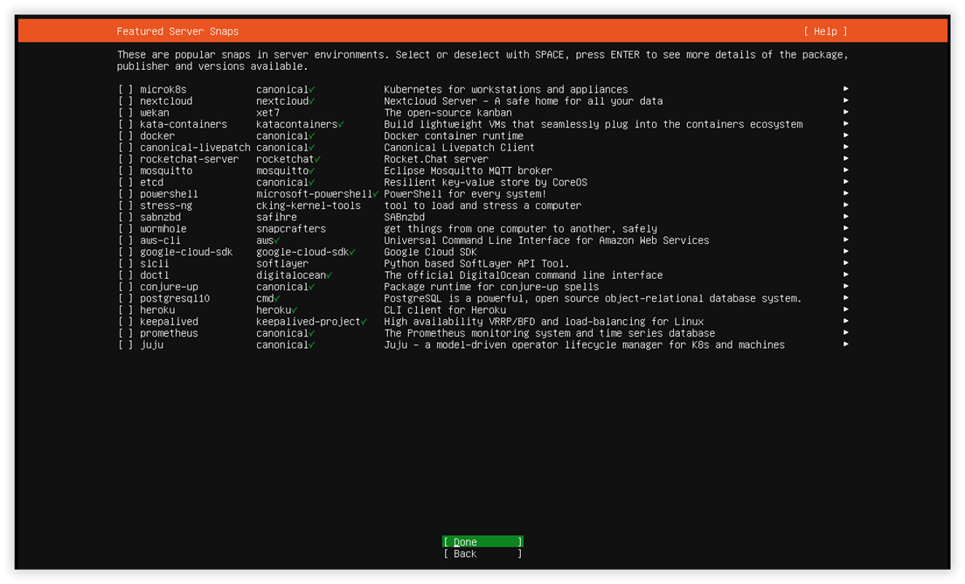Select the google-cloud-sdk snap name
965x584 pixels.
(x=186, y=252)
